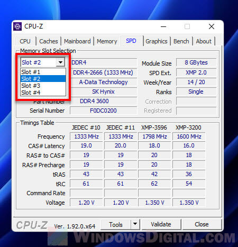The width and height of the screenshot is (238, 247).
Task: Collapse the memory slot dropdown arrow
Action: coord(60,62)
